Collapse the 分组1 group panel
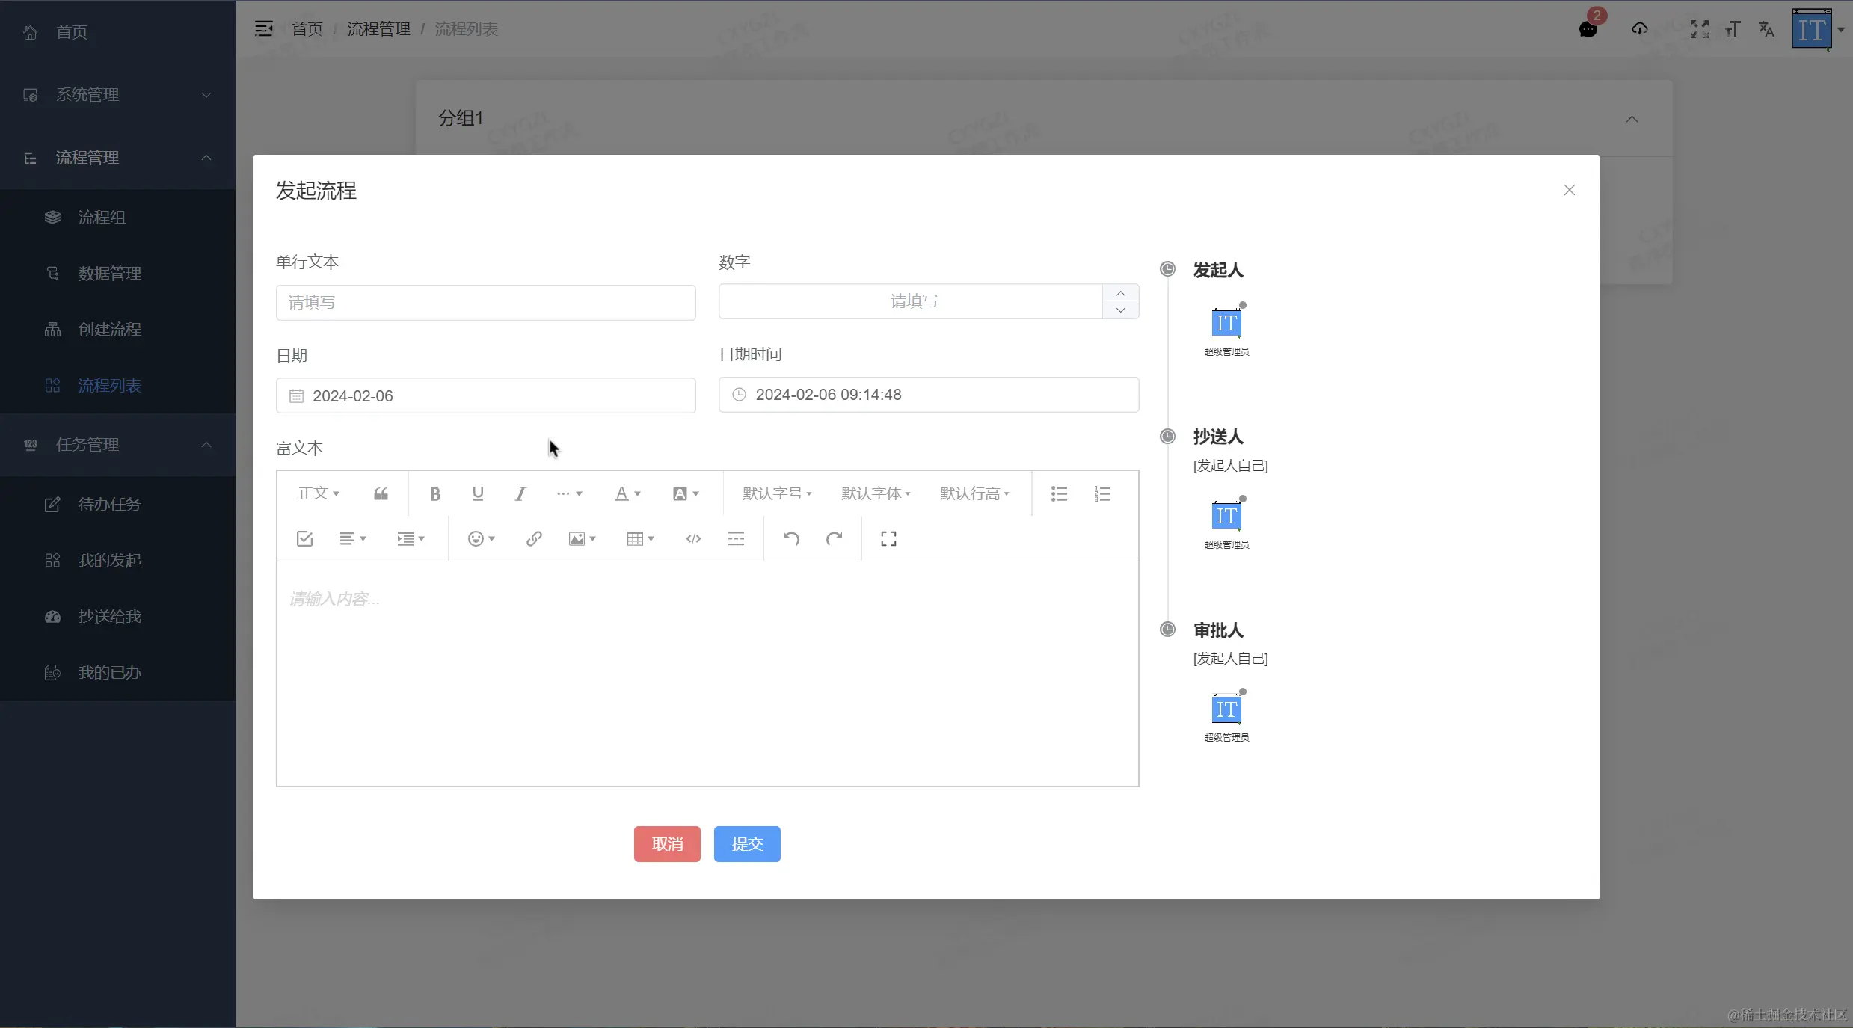1853x1028 pixels. 1632,118
